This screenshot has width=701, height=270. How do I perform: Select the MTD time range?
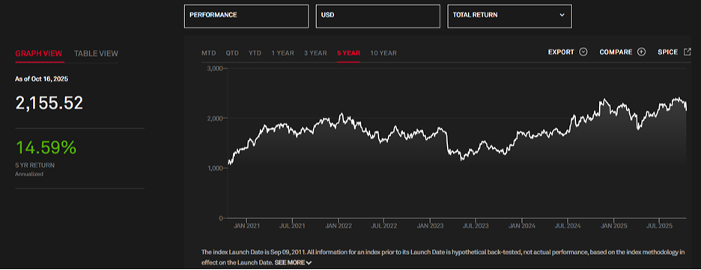(209, 53)
